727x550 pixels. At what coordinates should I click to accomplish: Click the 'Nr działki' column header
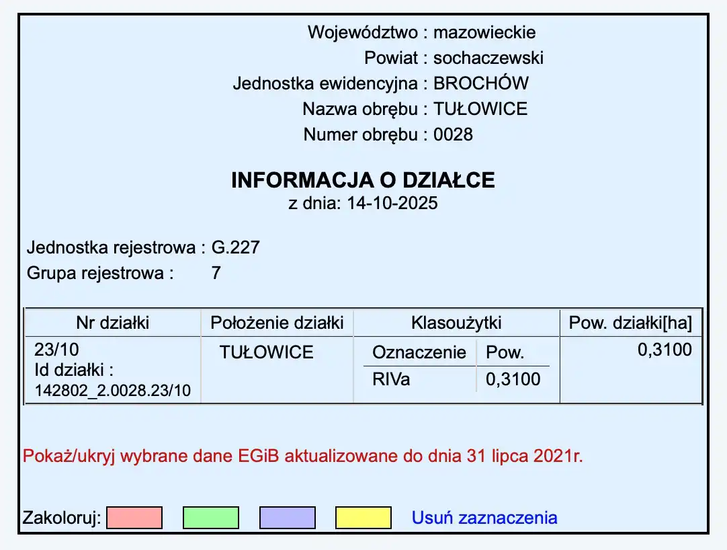112,323
